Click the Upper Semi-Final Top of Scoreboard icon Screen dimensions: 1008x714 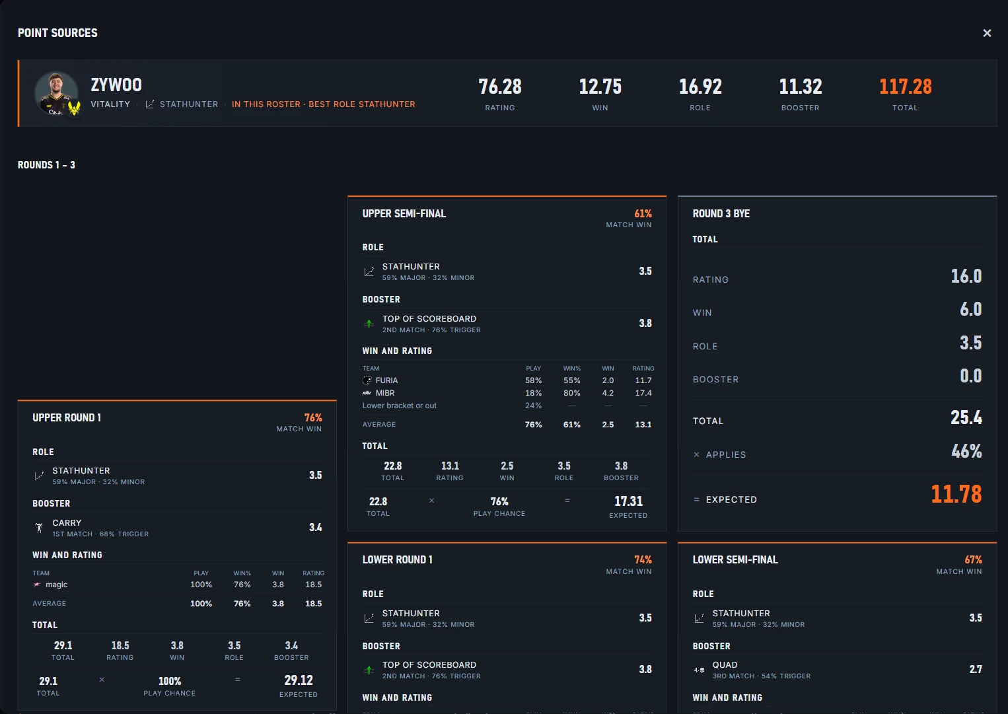pyautogui.click(x=369, y=324)
